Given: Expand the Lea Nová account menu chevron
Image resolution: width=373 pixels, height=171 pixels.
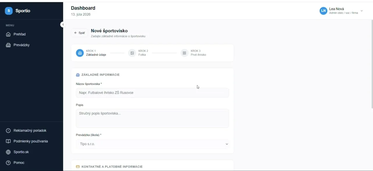Looking at the screenshot, I should (362, 11).
